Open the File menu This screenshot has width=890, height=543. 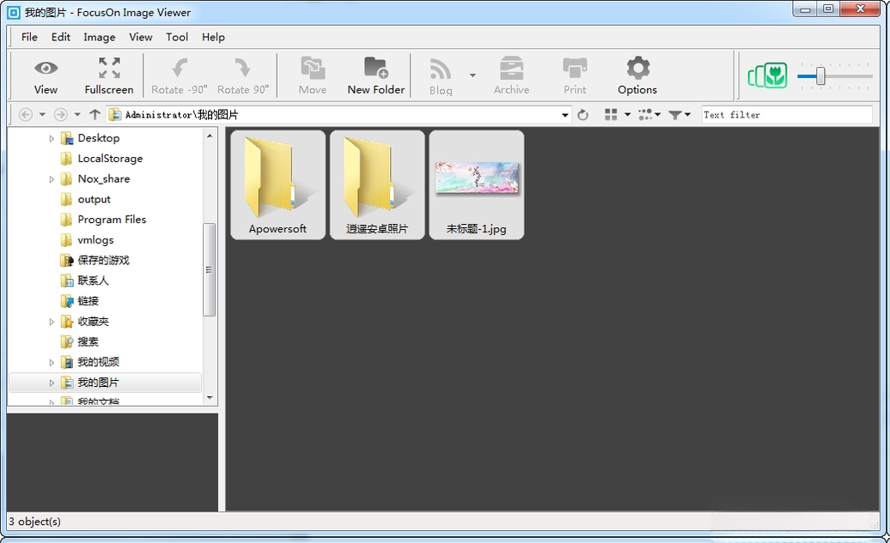pyautogui.click(x=29, y=37)
